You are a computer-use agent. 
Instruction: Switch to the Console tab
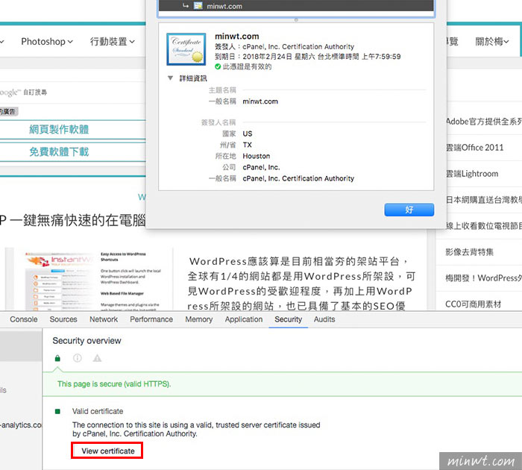click(x=24, y=319)
